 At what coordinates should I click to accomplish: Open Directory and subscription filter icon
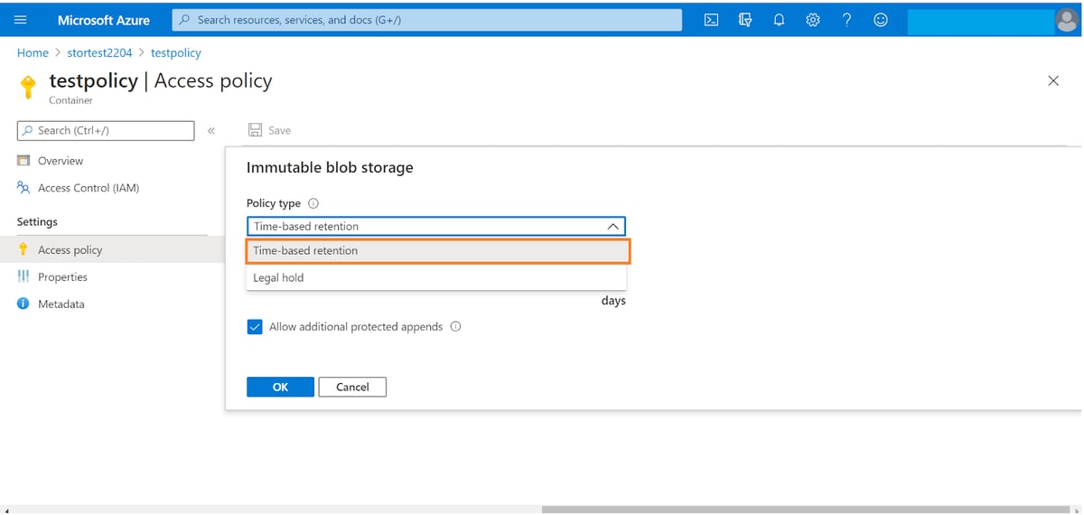pos(745,20)
